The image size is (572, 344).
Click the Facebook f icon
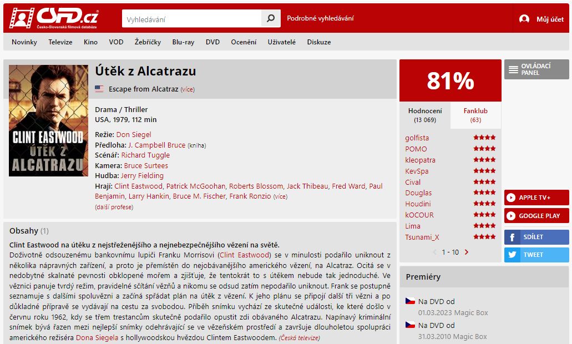click(512, 237)
